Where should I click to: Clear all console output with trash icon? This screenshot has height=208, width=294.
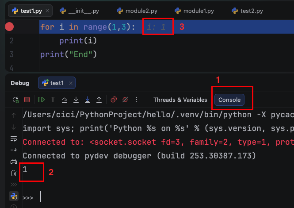click(x=14, y=173)
